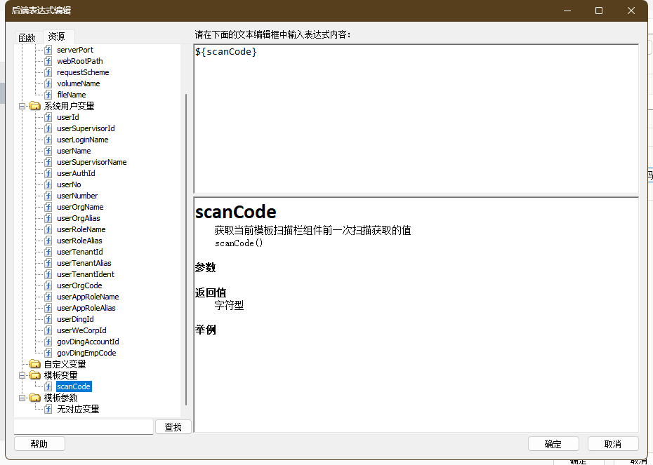This screenshot has height=465, width=653.
Task: Select userTenantAlias in the variable tree
Action: (x=84, y=263)
